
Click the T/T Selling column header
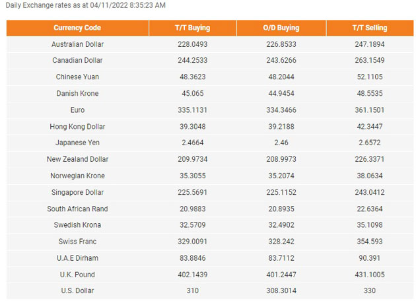click(370, 28)
